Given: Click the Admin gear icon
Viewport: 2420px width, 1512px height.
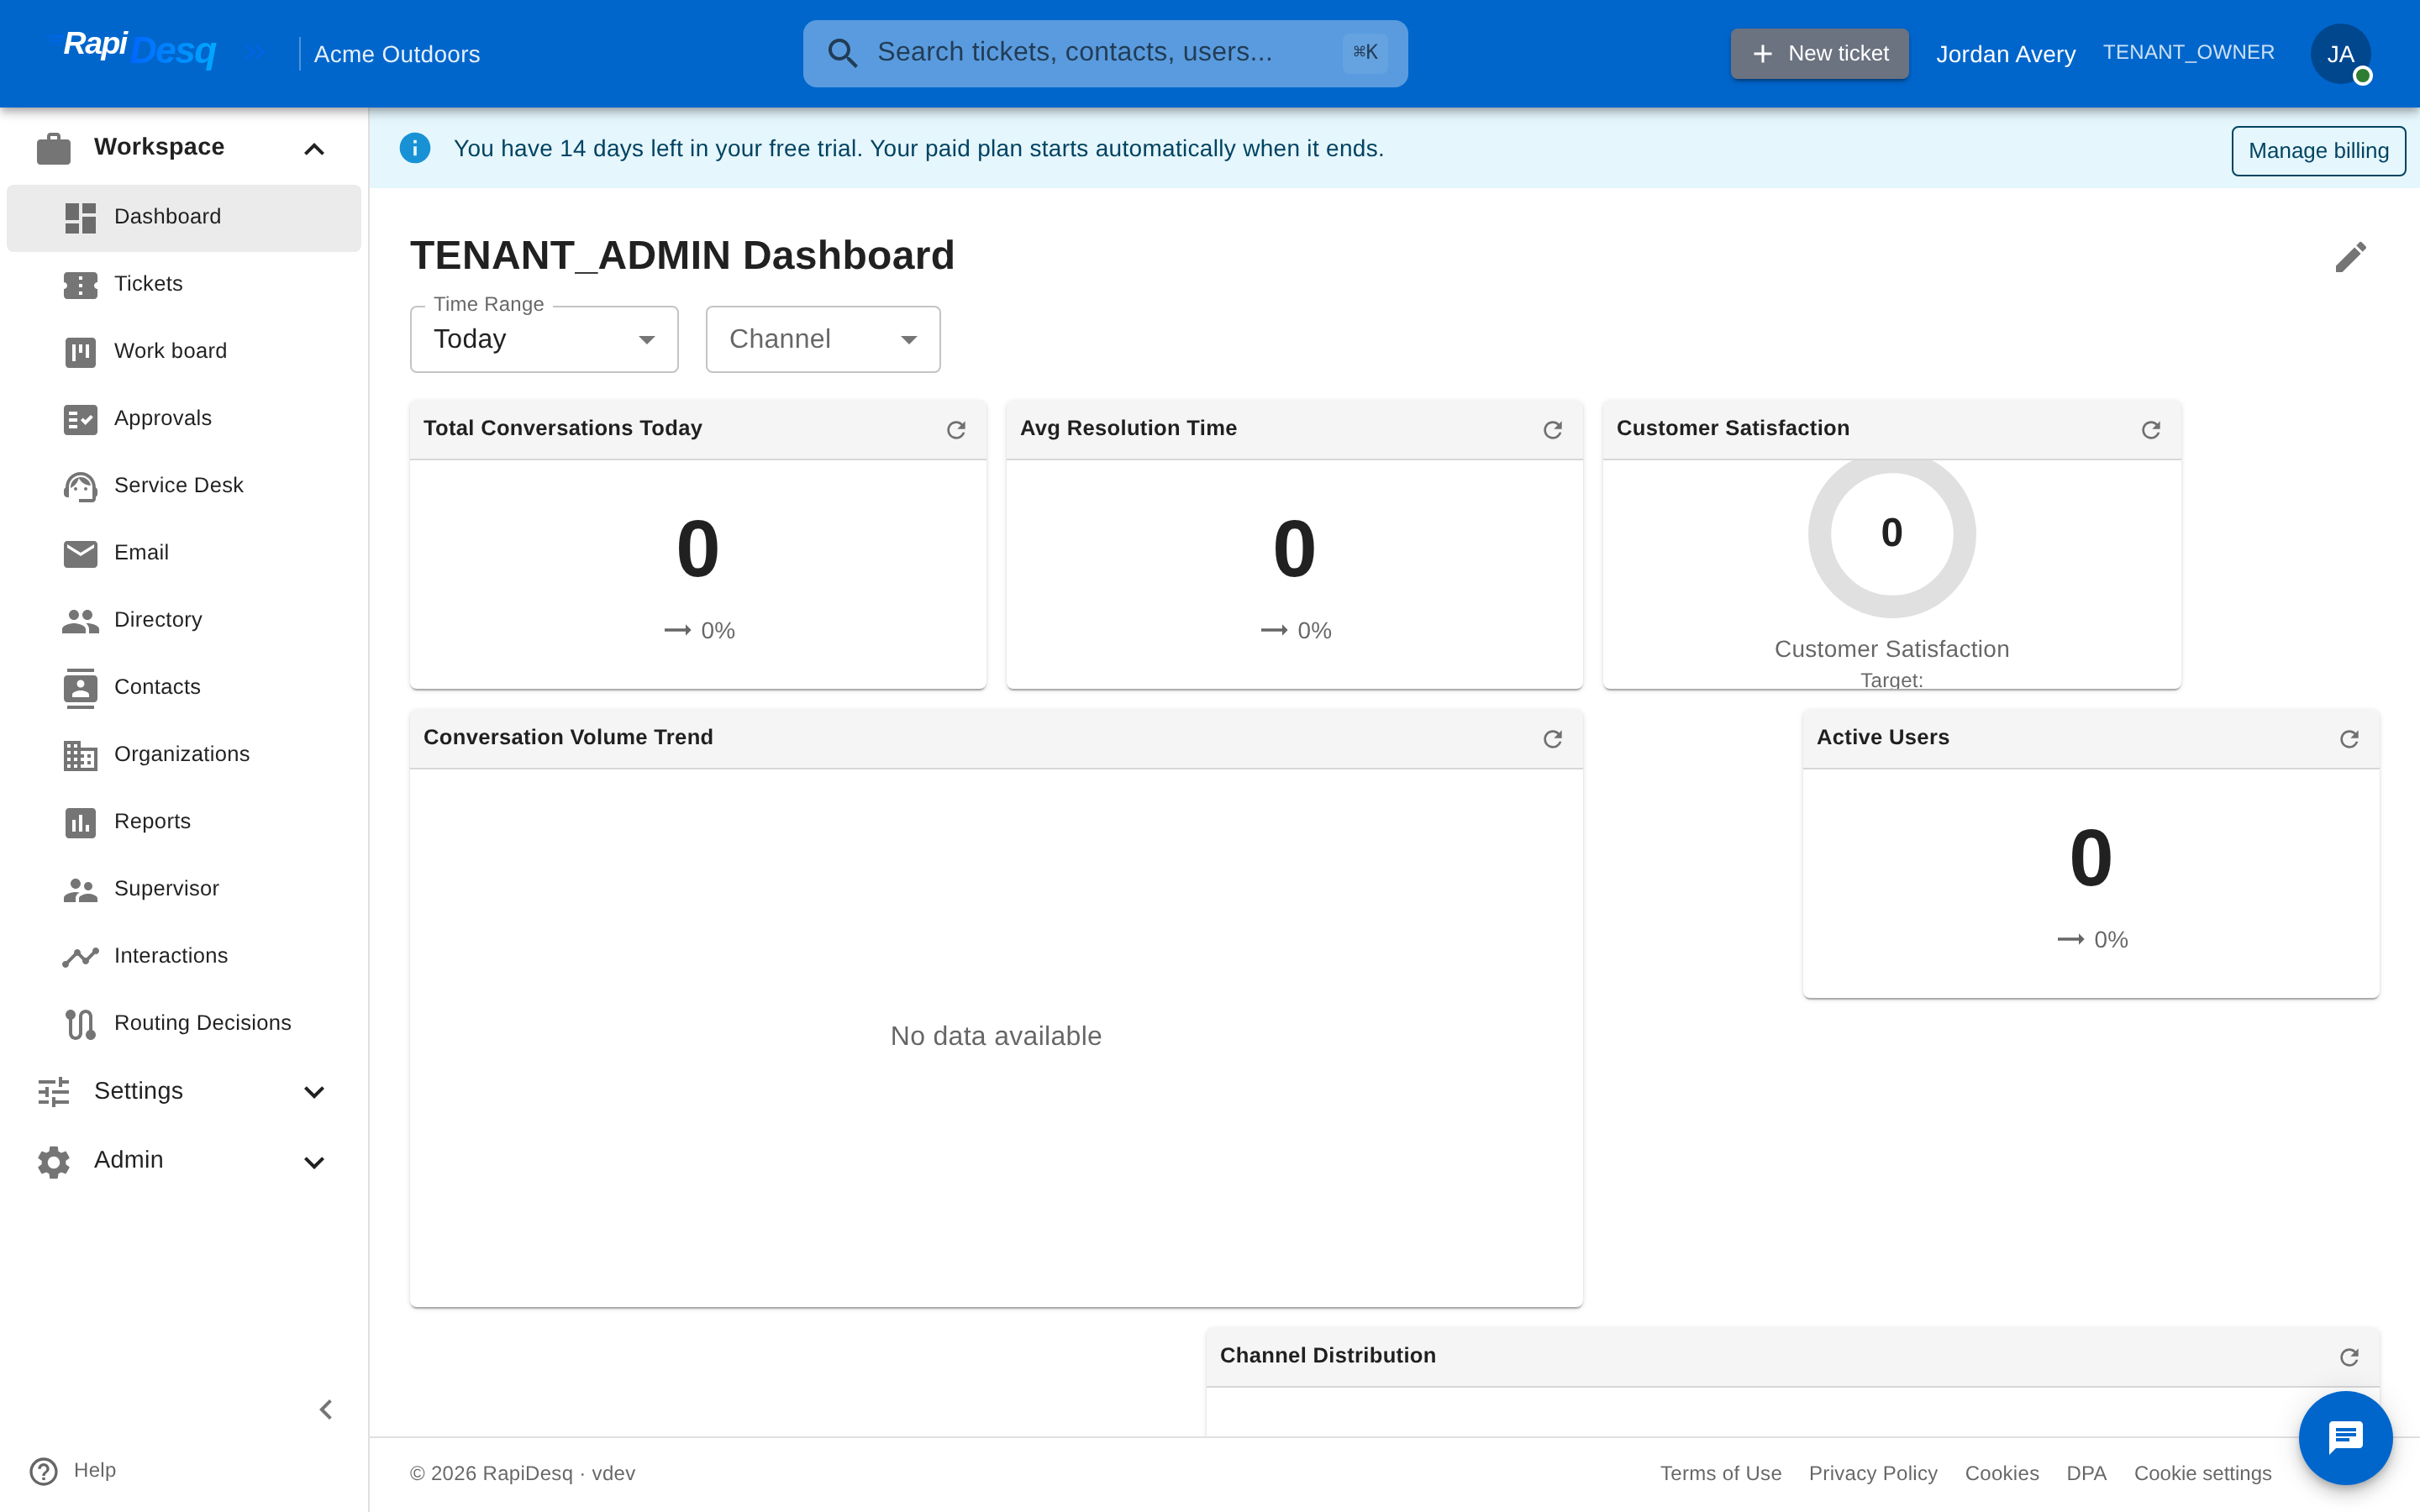Looking at the screenshot, I should pos(53,1161).
